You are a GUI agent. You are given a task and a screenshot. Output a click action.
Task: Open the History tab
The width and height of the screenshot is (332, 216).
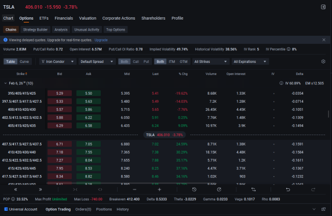tap(123, 209)
